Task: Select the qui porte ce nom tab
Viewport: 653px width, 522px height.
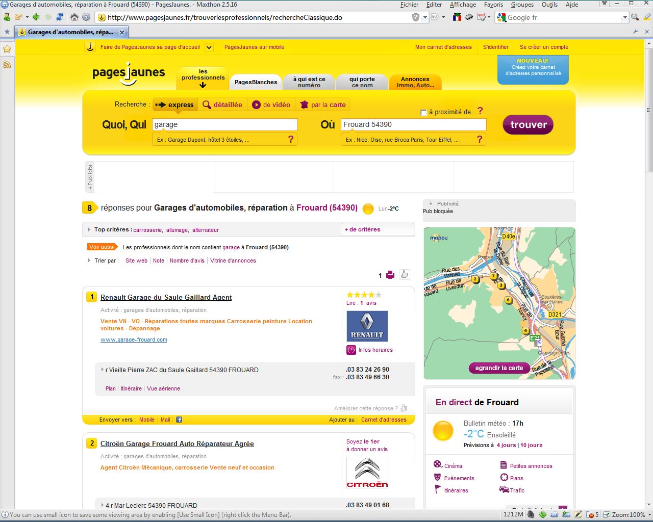Action: (x=362, y=82)
